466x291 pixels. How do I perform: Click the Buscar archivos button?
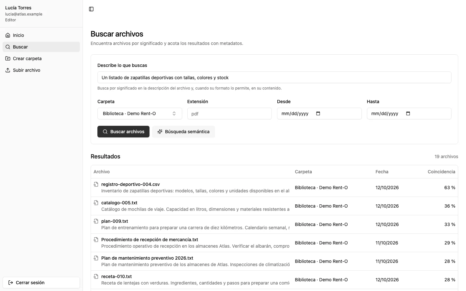[123, 132]
